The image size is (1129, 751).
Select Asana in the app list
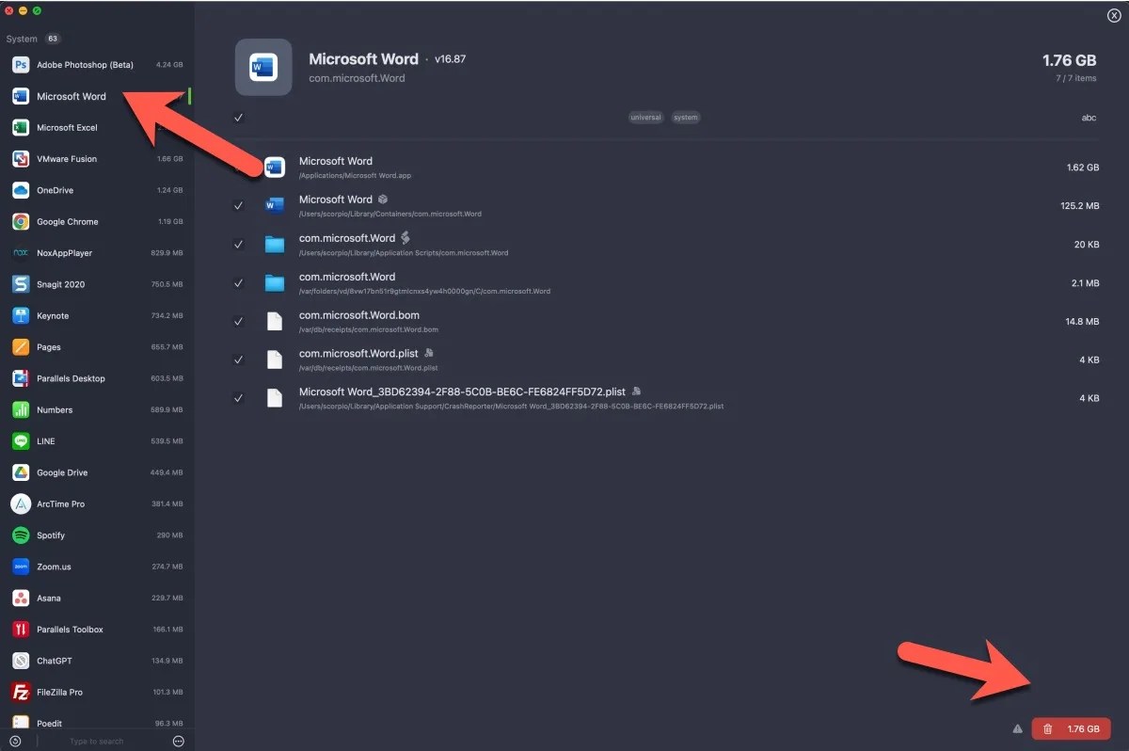[97, 598]
